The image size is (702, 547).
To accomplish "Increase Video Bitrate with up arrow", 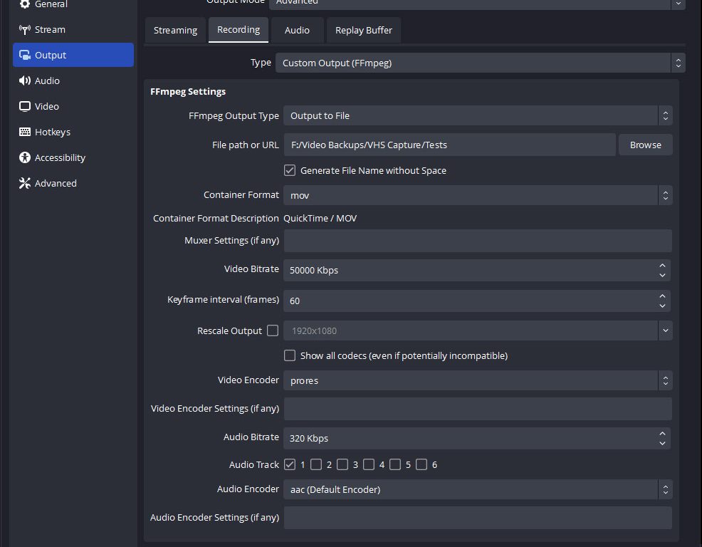I will point(663,266).
